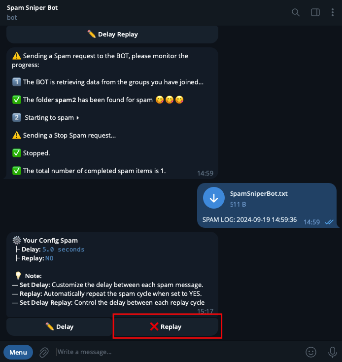342x362 pixels.
Task: Click the paperclip attach file icon
Action: coord(44,352)
